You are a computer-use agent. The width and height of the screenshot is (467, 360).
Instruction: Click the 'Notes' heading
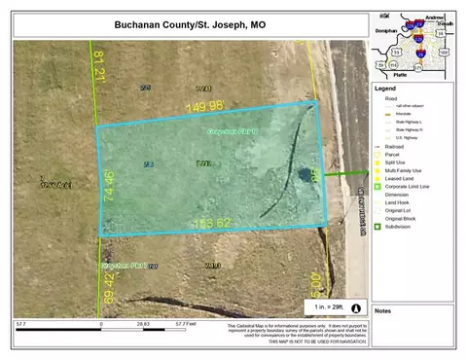382,311
